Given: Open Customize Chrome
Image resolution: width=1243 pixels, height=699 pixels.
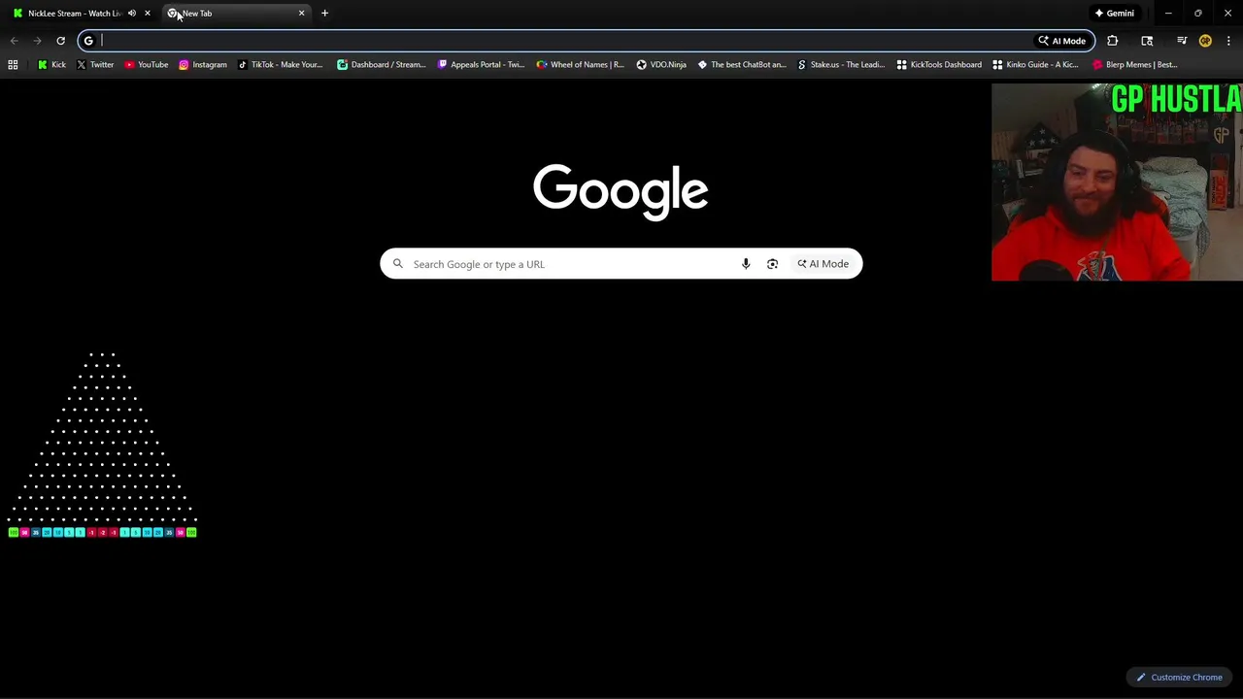Looking at the screenshot, I should pyautogui.click(x=1180, y=678).
